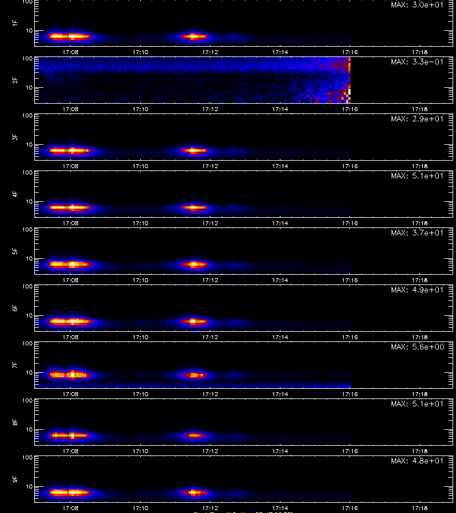Viewport: 456px width, 513px height.
Task: Click the 17:08 tick label under panel 2F
Action: pyautogui.click(x=71, y=109)
